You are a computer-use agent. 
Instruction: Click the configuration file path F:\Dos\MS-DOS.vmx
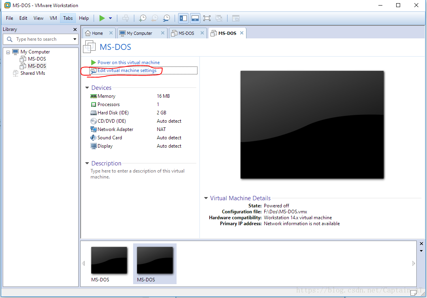click(286, 212)
